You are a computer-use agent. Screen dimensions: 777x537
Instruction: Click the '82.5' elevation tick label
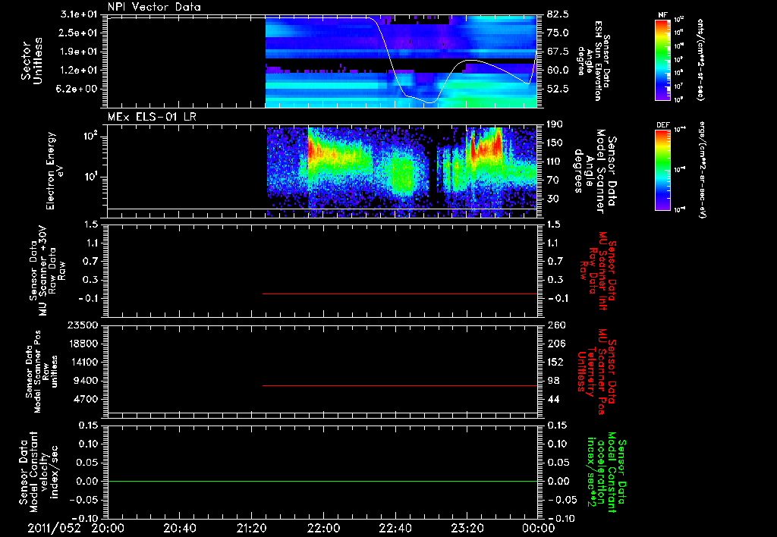pos(558,14)
